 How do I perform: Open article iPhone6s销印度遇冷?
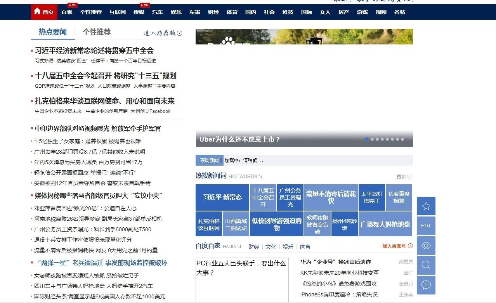tap(339, 294)
